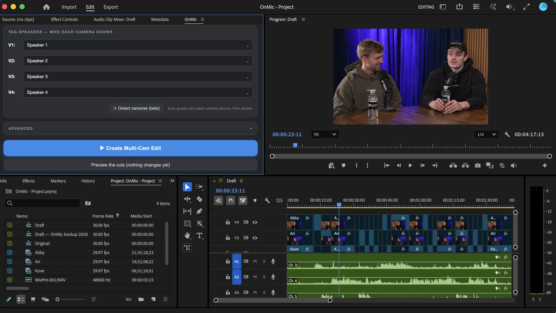
Task: Open OnMic panel menu
Action: 203,19
